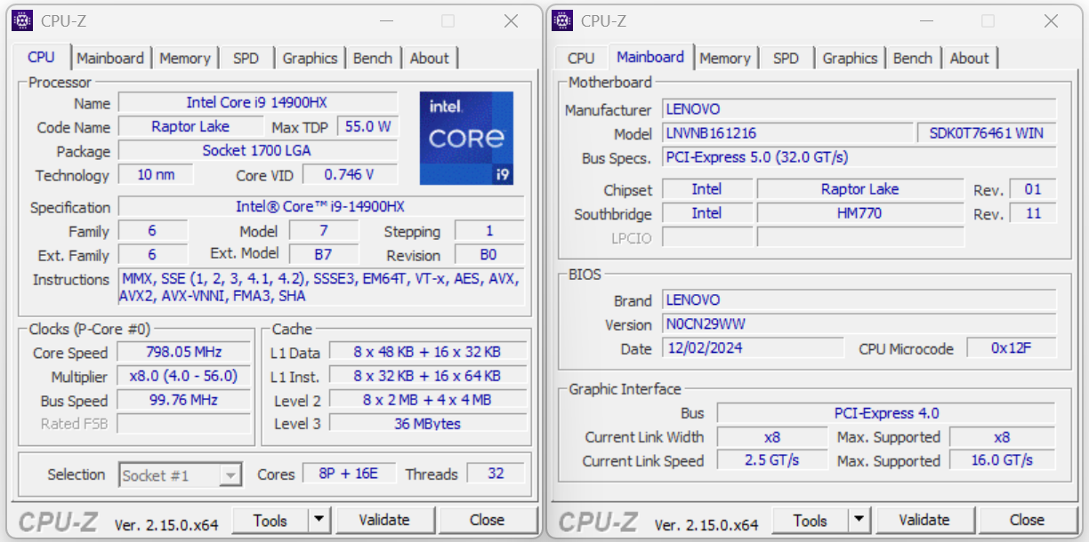1089x542 pixels.
Task: Click the Technology value 10 nm
Action: coord(156,174)
